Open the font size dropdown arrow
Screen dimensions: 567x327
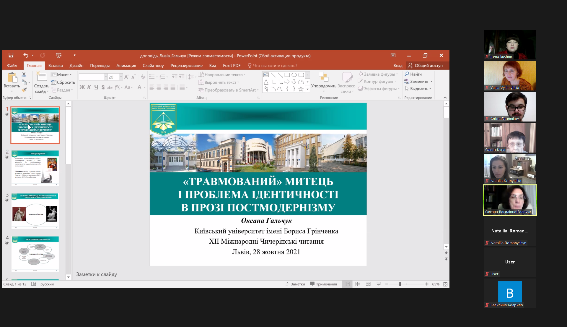click(x=121, y=77)
